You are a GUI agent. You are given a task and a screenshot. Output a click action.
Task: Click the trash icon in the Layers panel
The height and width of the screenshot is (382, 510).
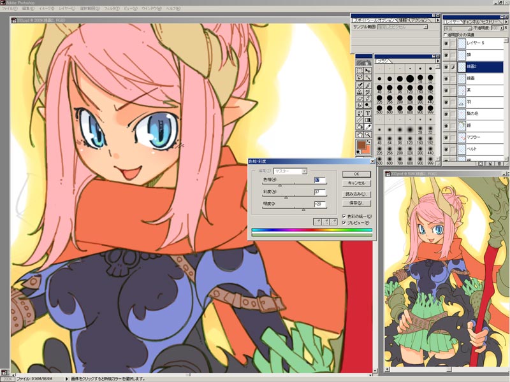click(x=498, y=164)
